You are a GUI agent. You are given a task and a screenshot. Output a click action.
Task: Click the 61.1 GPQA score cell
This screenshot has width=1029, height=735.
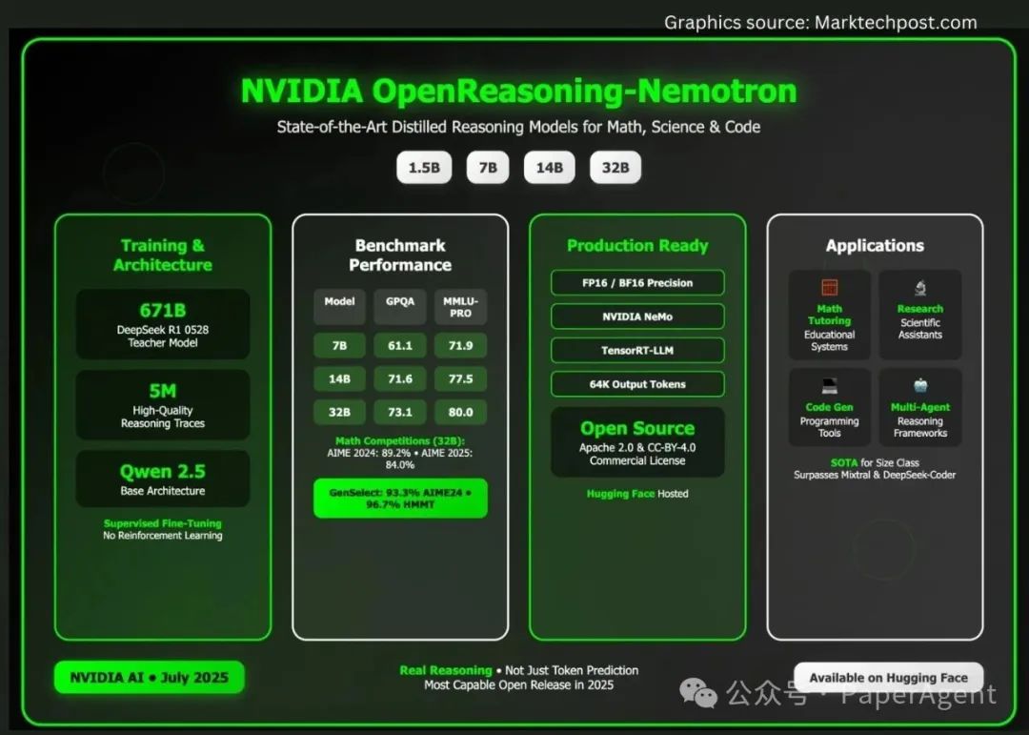coord(399,345)
